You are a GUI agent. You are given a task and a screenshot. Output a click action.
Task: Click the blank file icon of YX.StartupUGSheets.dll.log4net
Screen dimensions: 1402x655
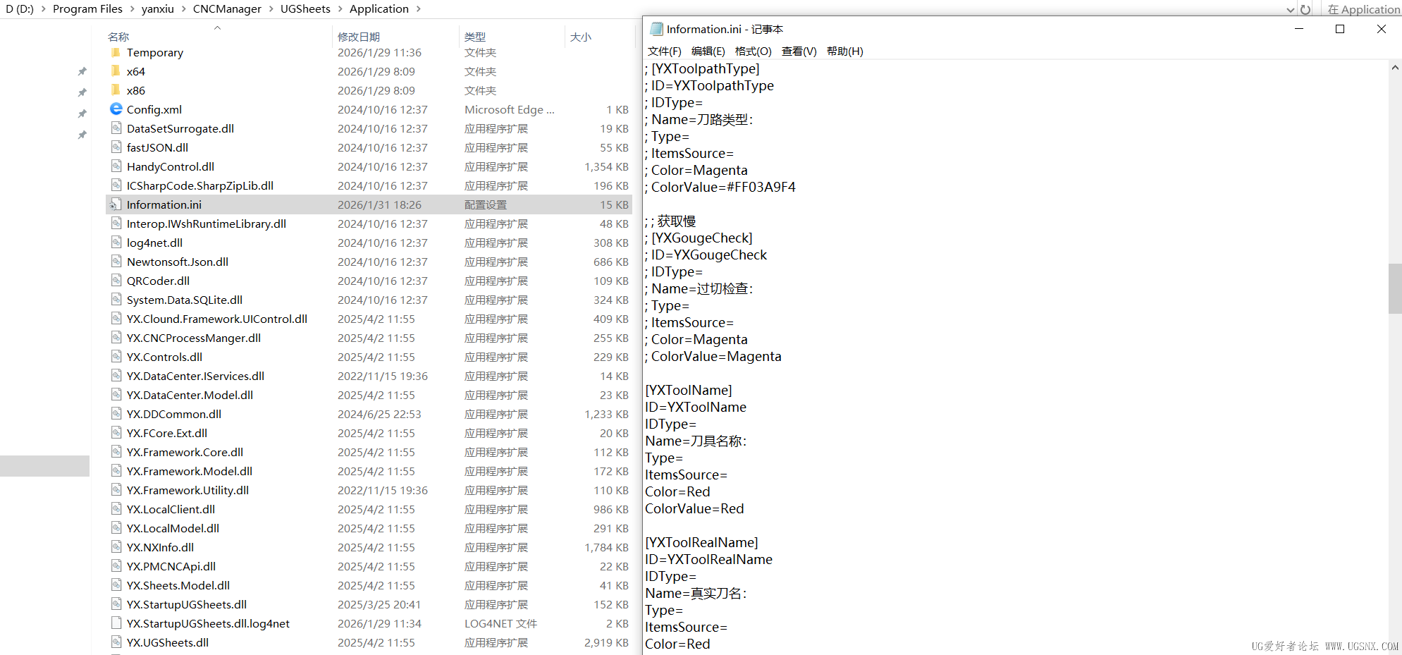(x=116, y=623)
